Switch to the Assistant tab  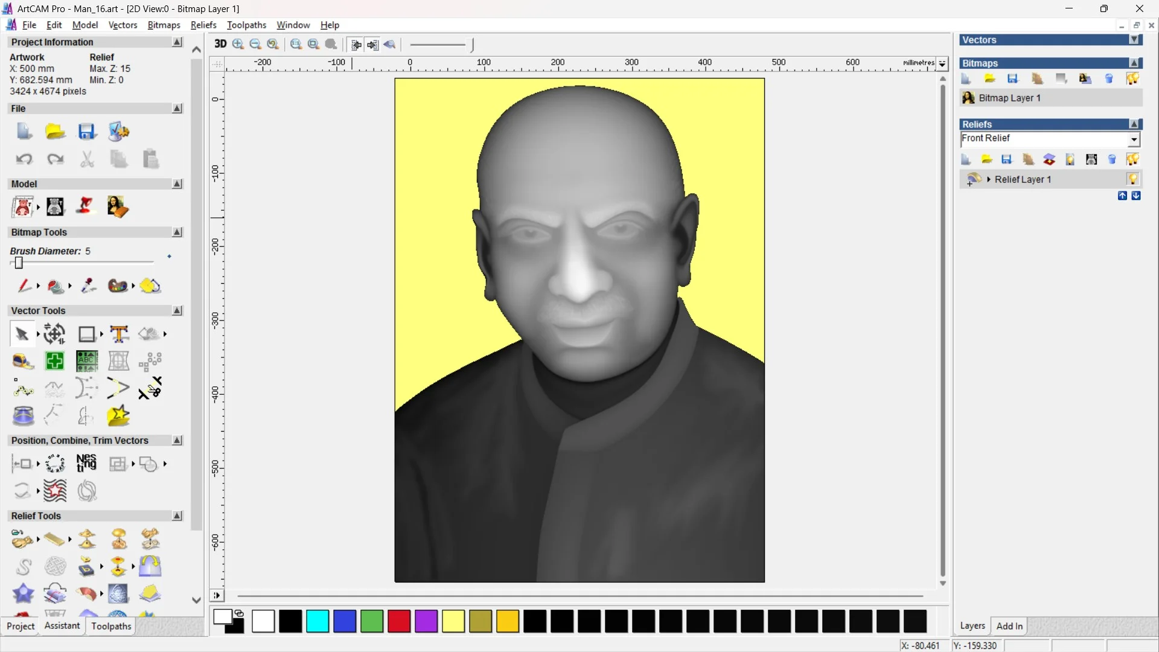click(62, 626)
